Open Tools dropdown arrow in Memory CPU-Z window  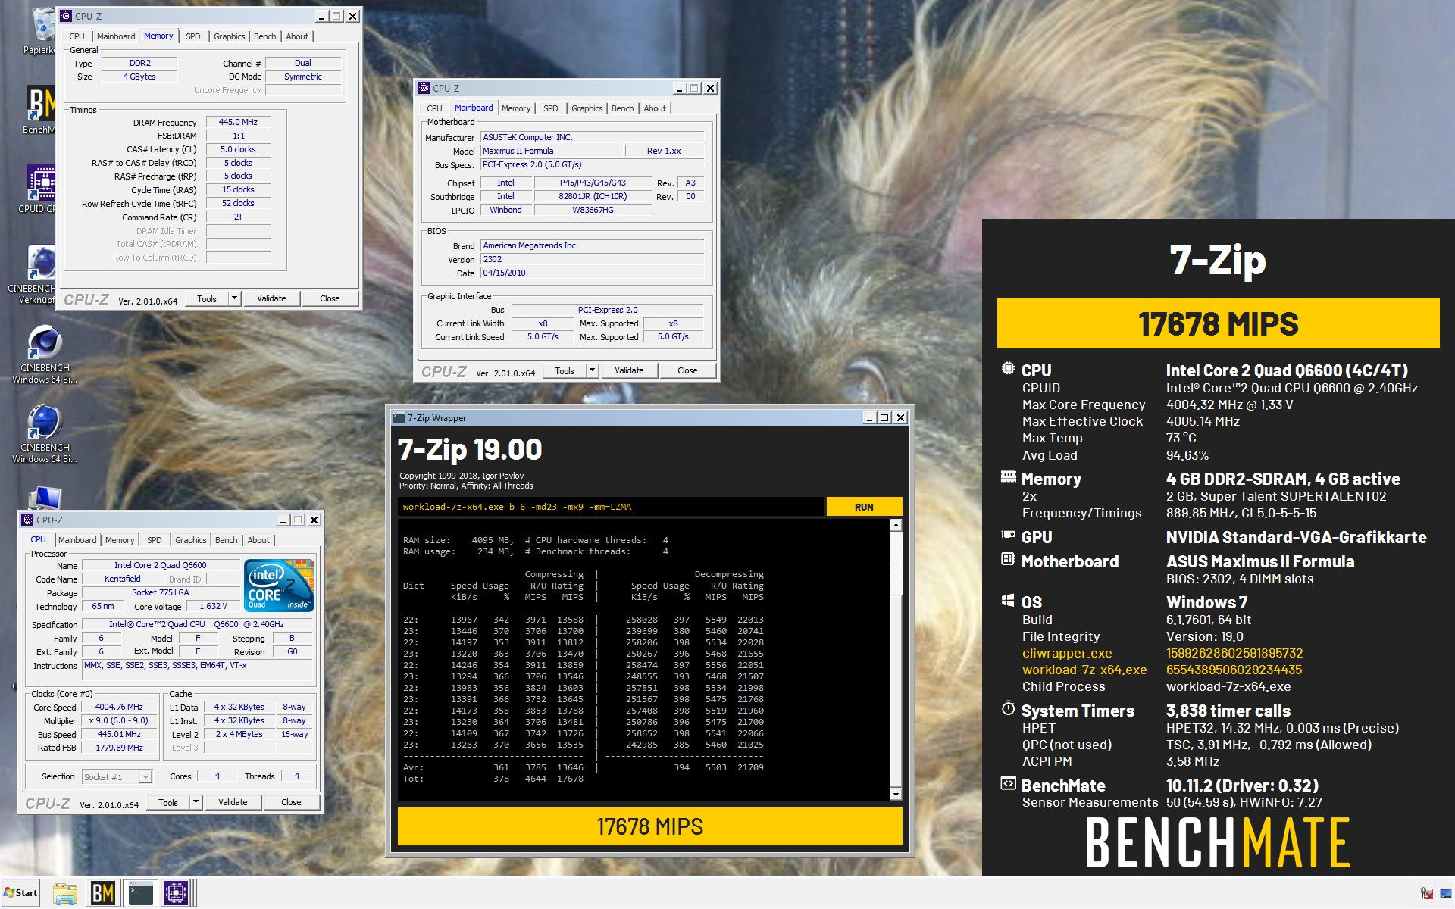(234, 298)
